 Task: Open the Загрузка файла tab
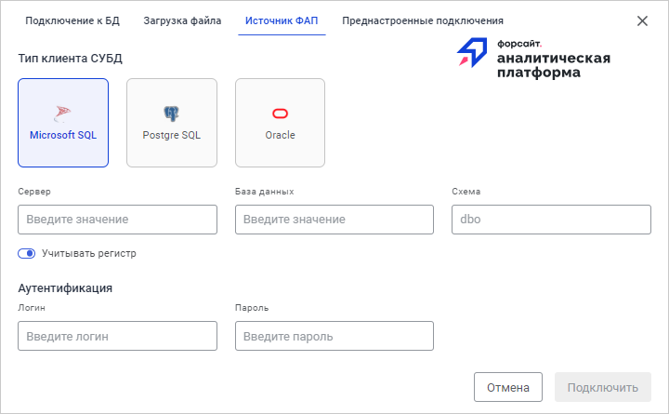[182, 20]
